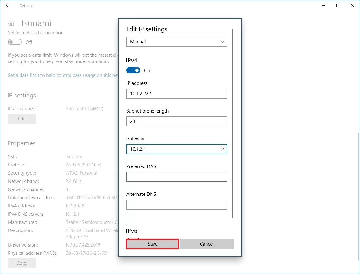Open the Manual IP settings dropdown

click(177, 42)
